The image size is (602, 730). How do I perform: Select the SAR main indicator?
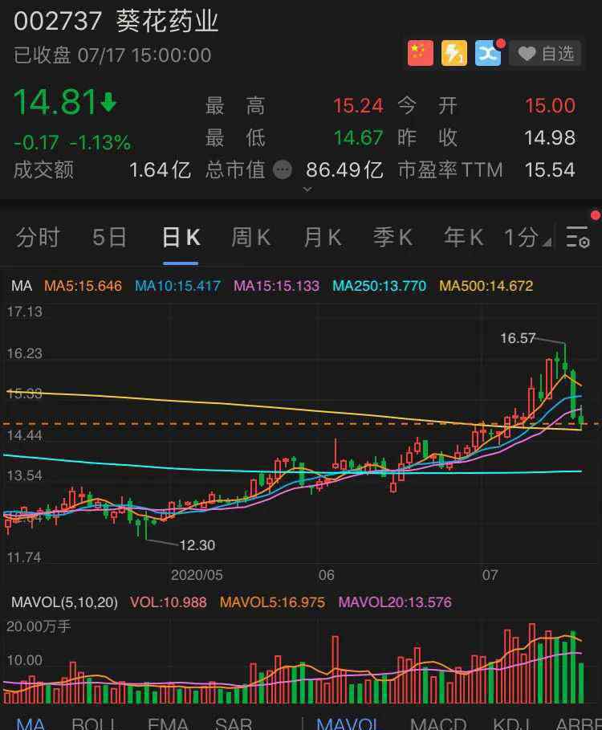[x=234, y=723]
